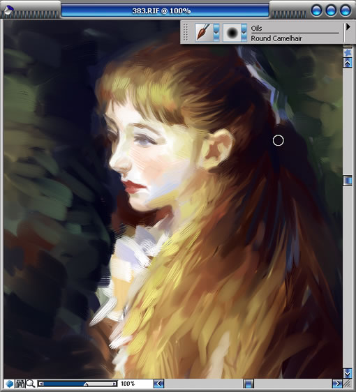Click the Oils brush category icon

204,32
